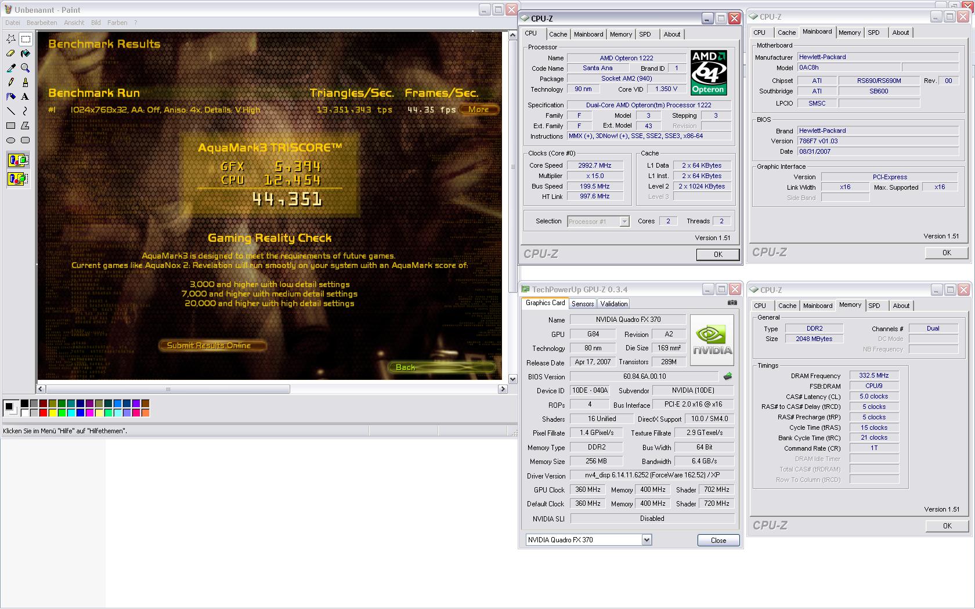Click the Paint horizontal scrollbar right arrow

coord(503,389)
